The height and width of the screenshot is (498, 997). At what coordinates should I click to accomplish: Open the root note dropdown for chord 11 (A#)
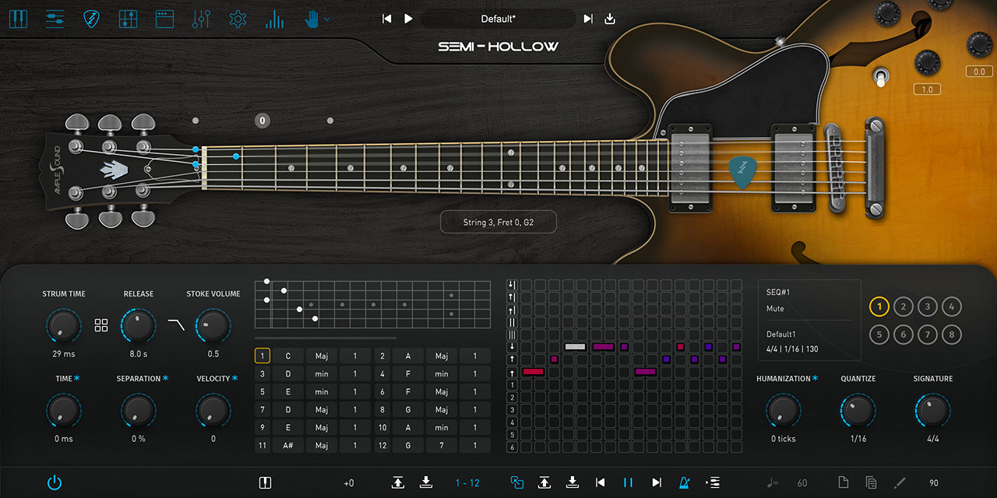click(287, 446)
